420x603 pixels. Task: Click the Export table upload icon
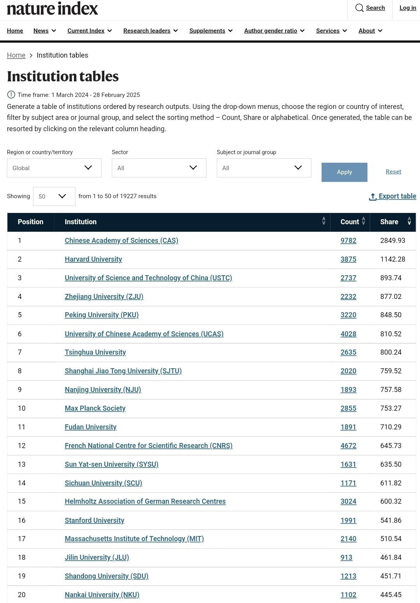[373, 197]
